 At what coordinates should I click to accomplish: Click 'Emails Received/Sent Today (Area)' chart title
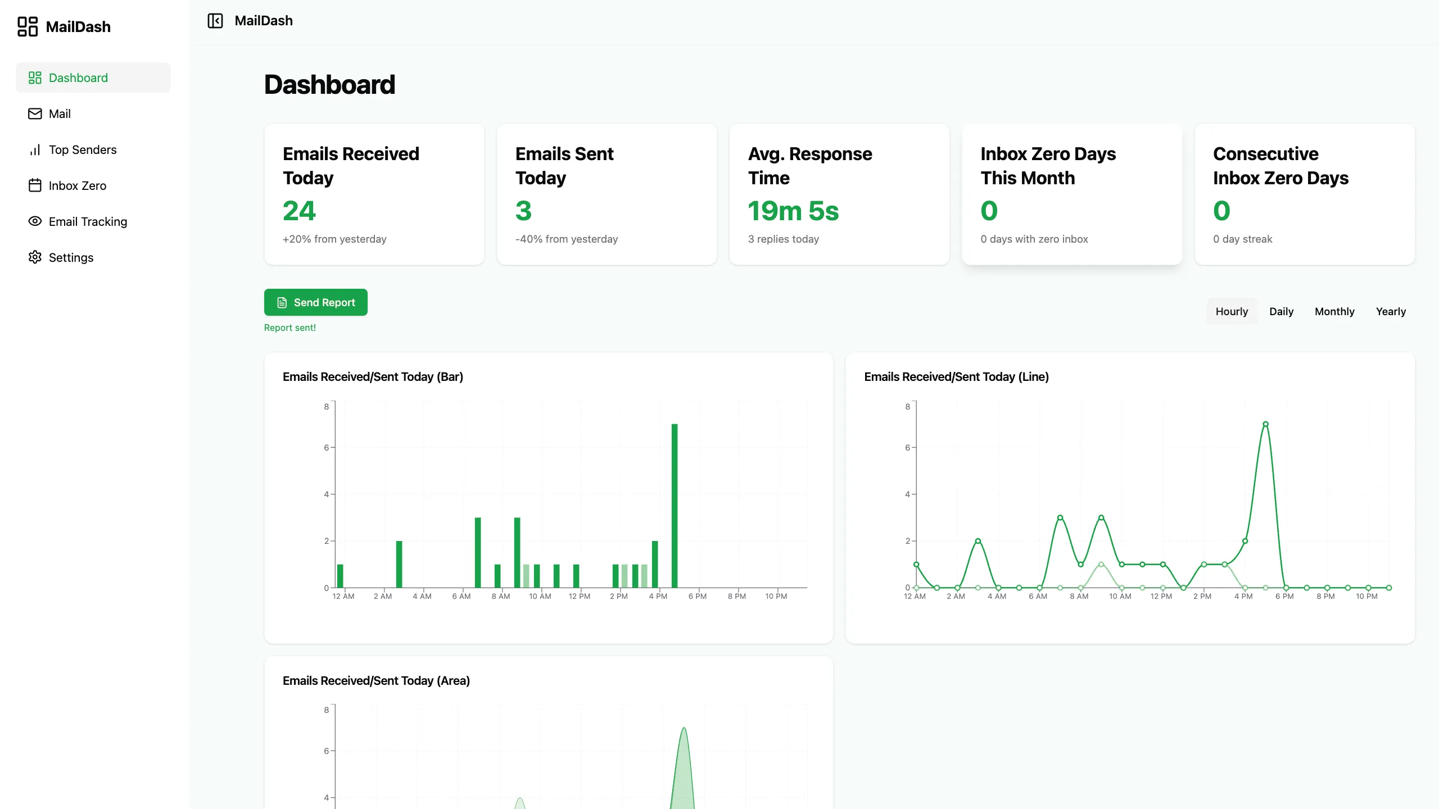[376, 680]
